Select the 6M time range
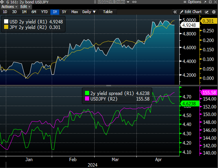 click(34, 12)
